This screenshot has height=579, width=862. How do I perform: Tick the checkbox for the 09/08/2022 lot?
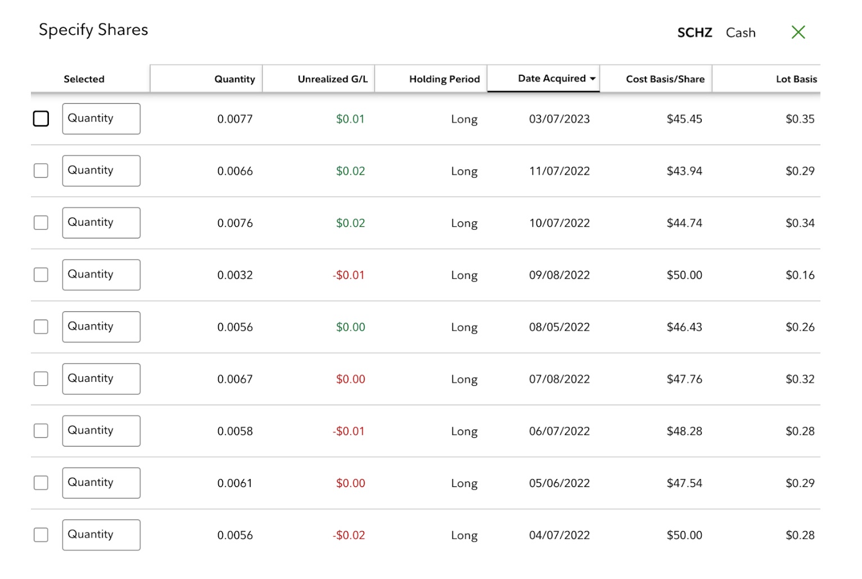pos(41,275)
